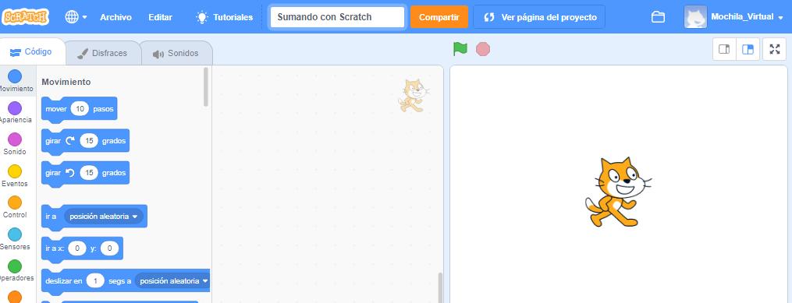Enter full screen stage mode
792x303 pixels.
(x=774, y=49)
